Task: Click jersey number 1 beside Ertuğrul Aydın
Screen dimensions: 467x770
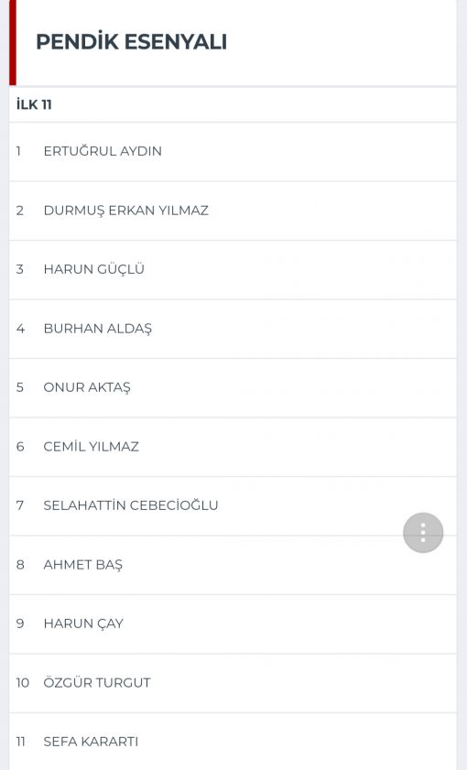Action: coord(18,151)
